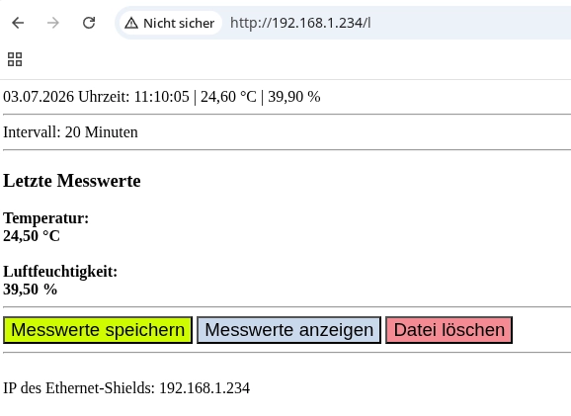Click the temperature value 24,50 °C
Screen dimensions: 571x416
(32, 236)
